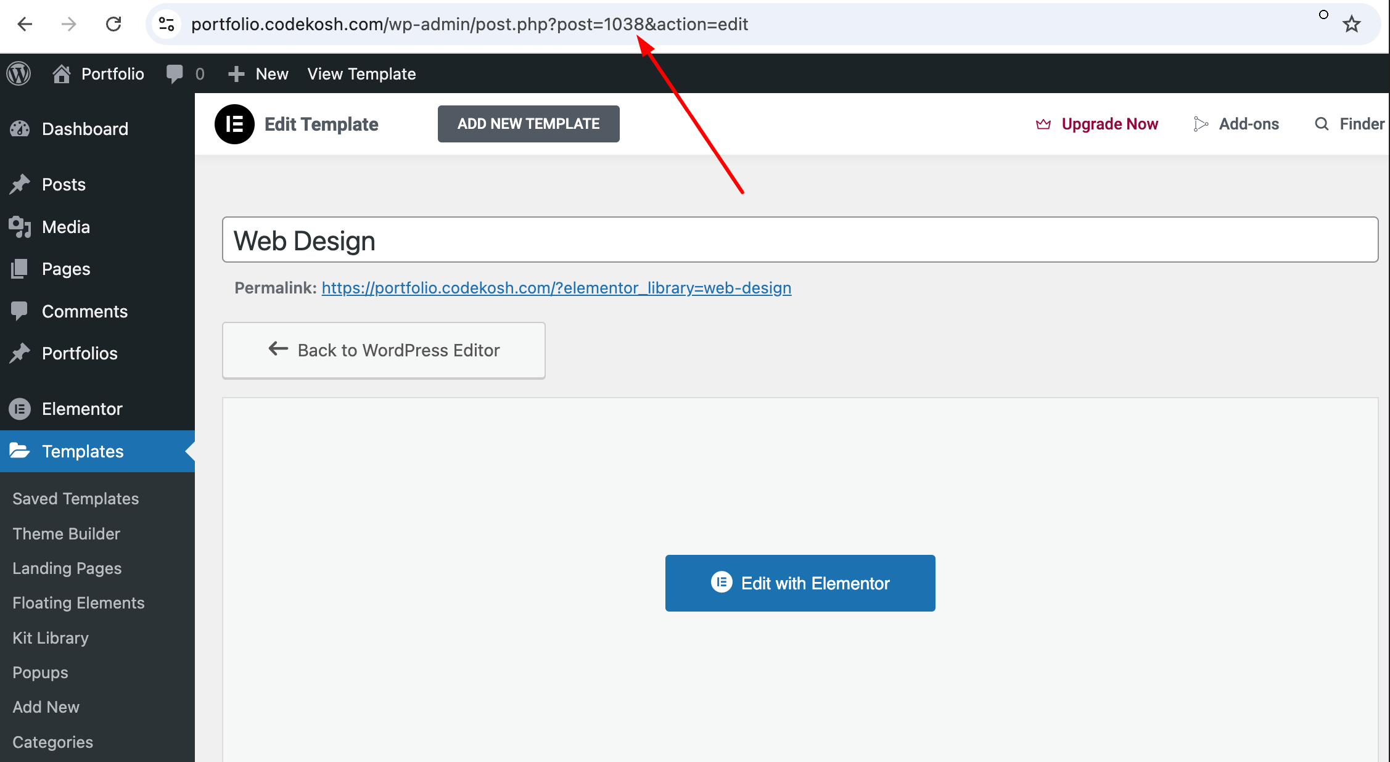The image size is (1390, 762).
Task: Open Saved Templates submenu
Action: (75, 499)
